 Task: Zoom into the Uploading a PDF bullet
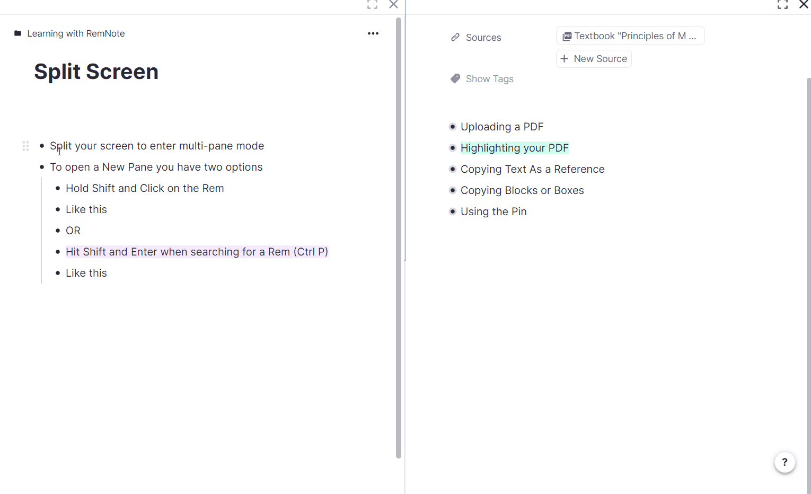click(452, 127)
